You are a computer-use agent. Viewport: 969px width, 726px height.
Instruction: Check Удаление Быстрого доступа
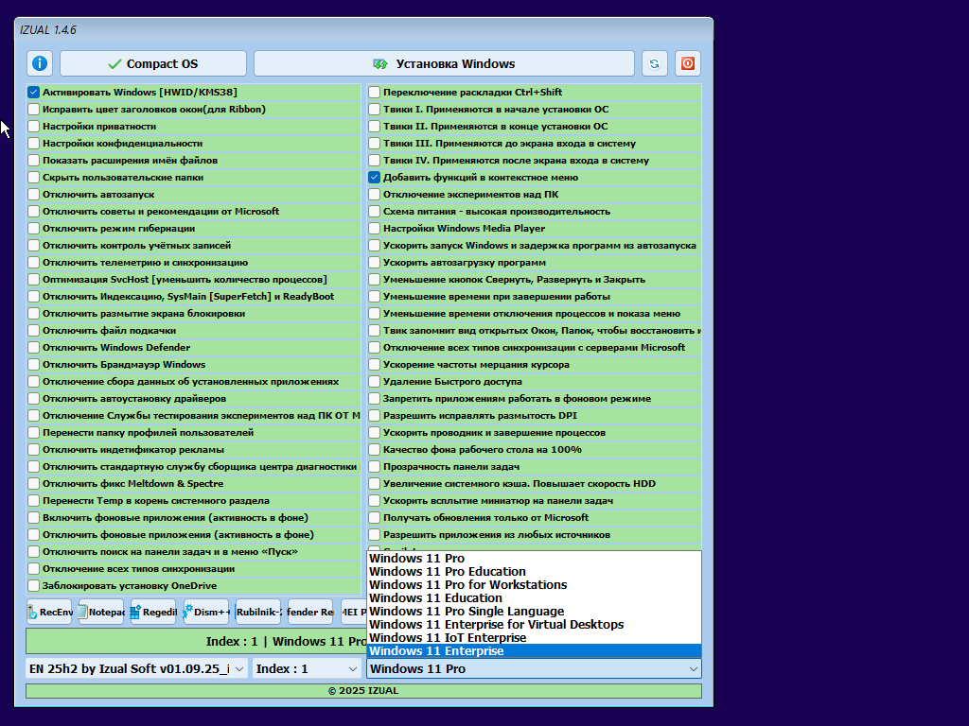[374, 382]
